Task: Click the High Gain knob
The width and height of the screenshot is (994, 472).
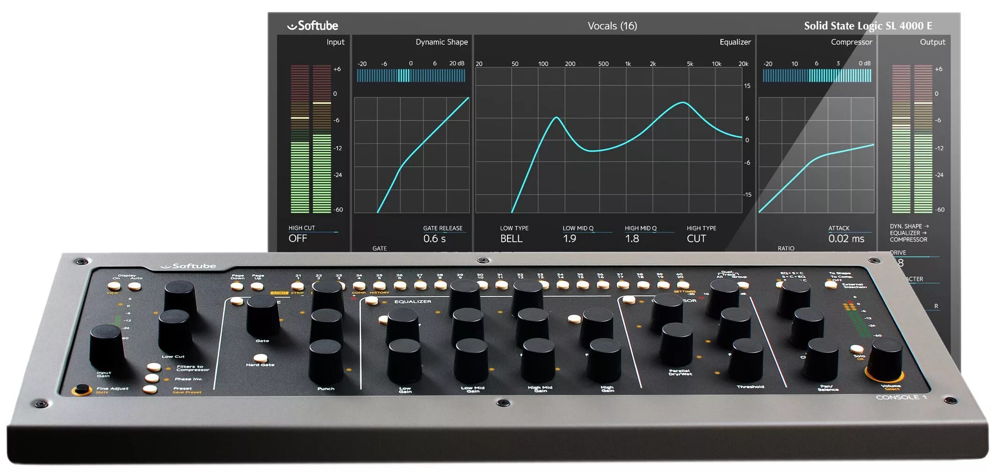Action: (x=605, y=360)
